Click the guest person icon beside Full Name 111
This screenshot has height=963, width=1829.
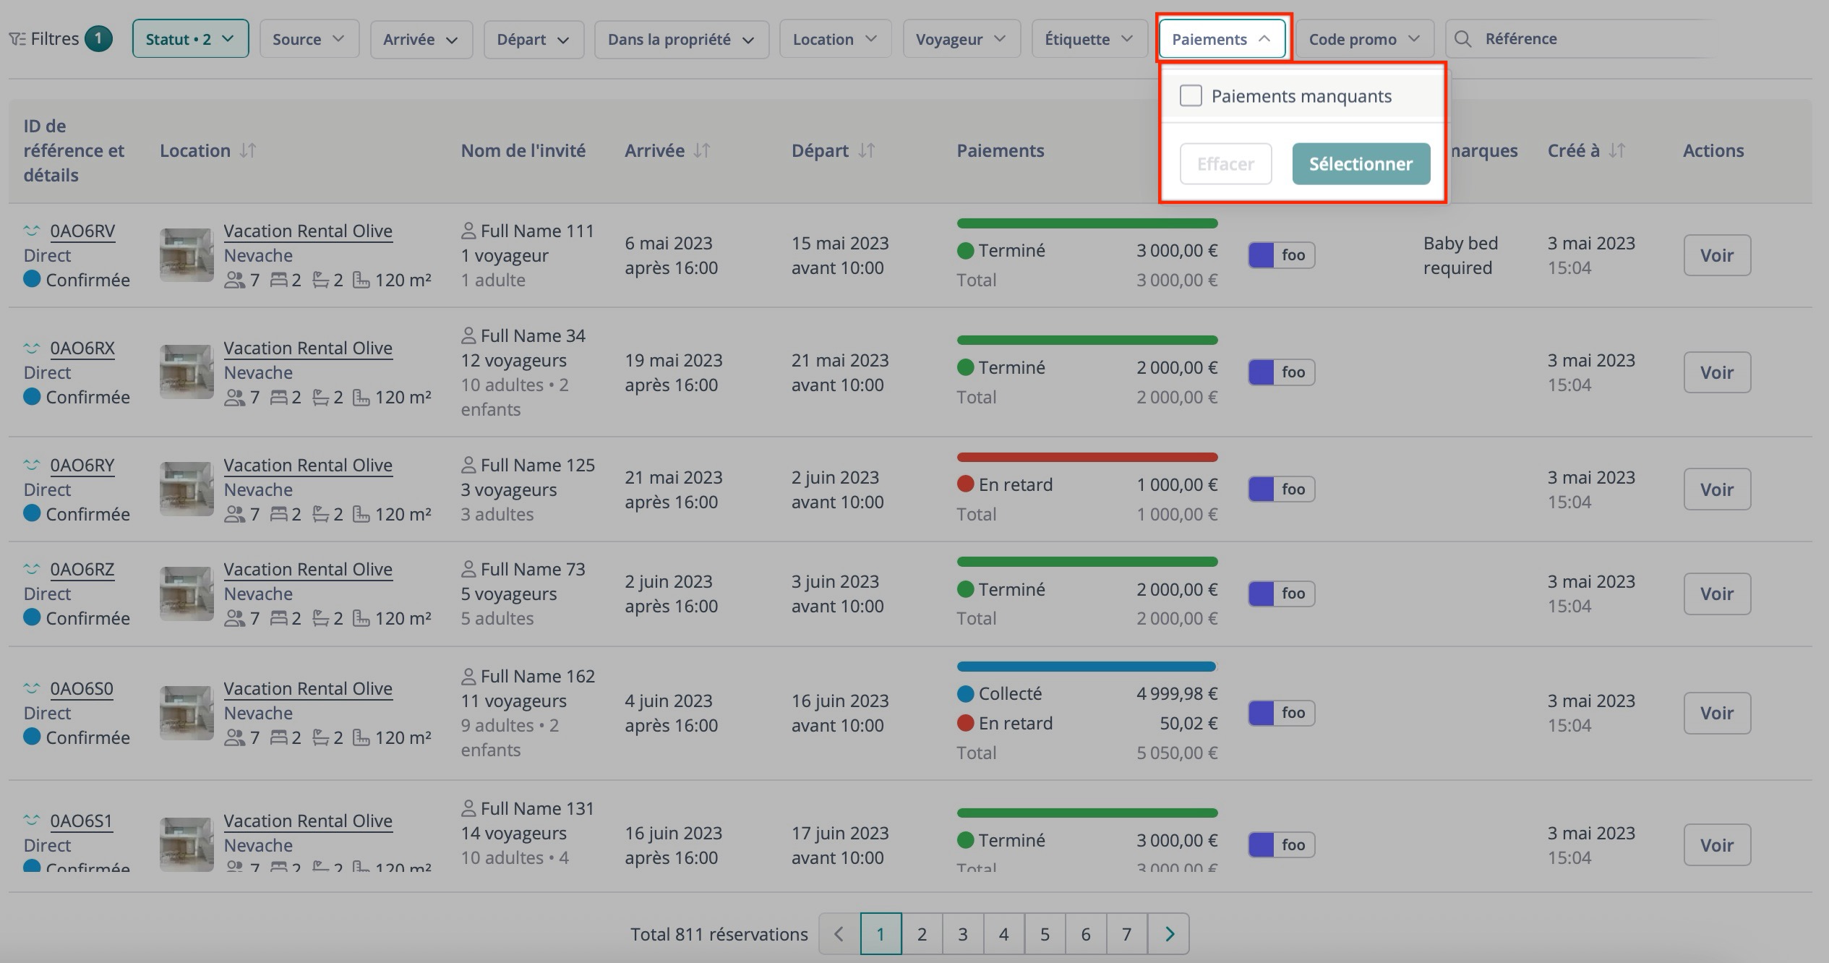point(468,230)
